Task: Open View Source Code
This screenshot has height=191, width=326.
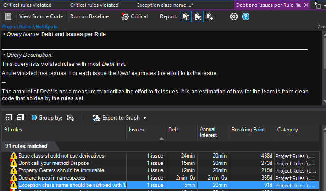Action: pyautogui.click(x=41, y=16)
